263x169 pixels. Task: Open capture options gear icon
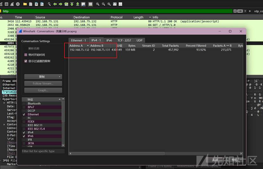tap(18, 4)
